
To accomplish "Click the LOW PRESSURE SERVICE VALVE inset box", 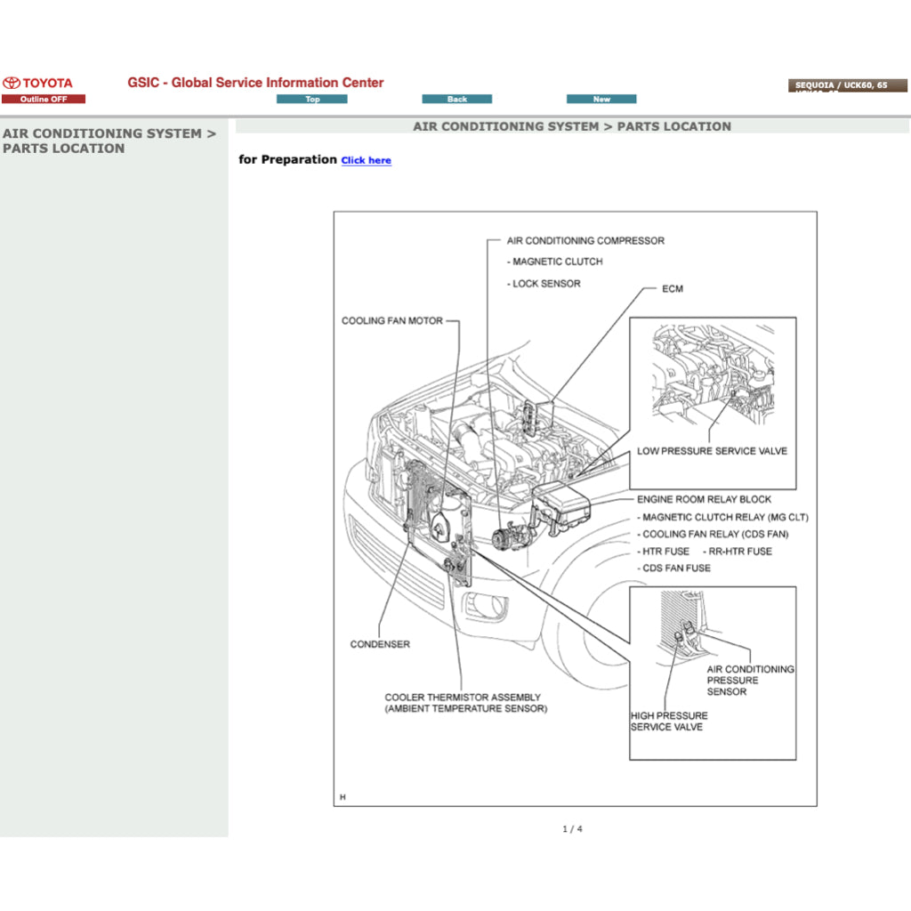I will click(712, 402).
